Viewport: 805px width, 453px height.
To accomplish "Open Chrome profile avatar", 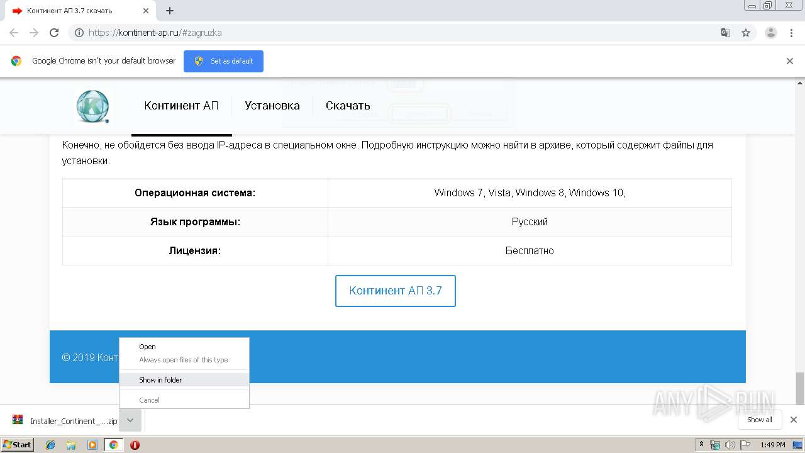I will click(770, 33).
